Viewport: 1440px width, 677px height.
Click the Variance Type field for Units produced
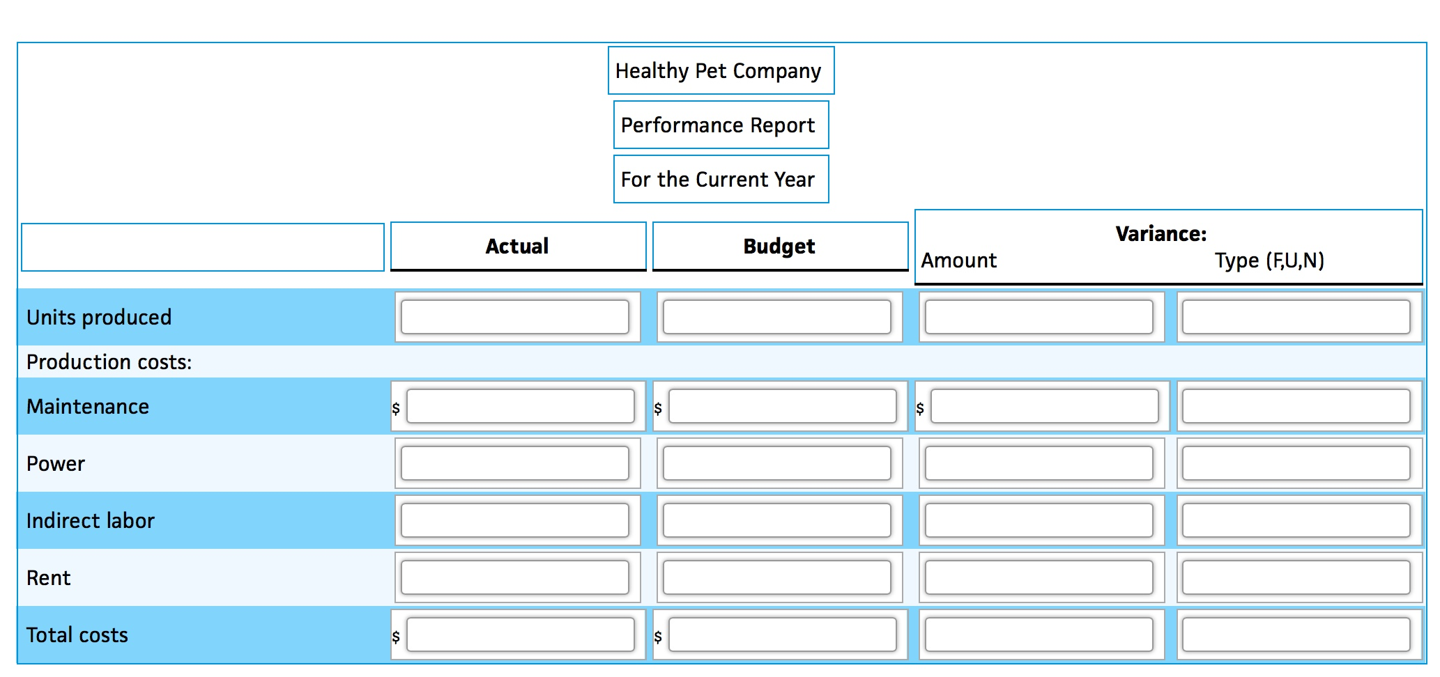pyautogui.click(x=1296, y=317)
